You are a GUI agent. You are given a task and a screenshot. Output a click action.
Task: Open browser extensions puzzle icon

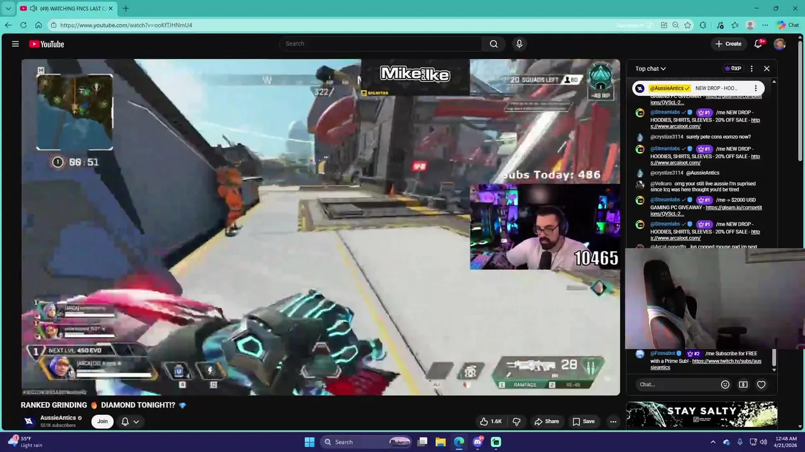[x=703, y=25]
